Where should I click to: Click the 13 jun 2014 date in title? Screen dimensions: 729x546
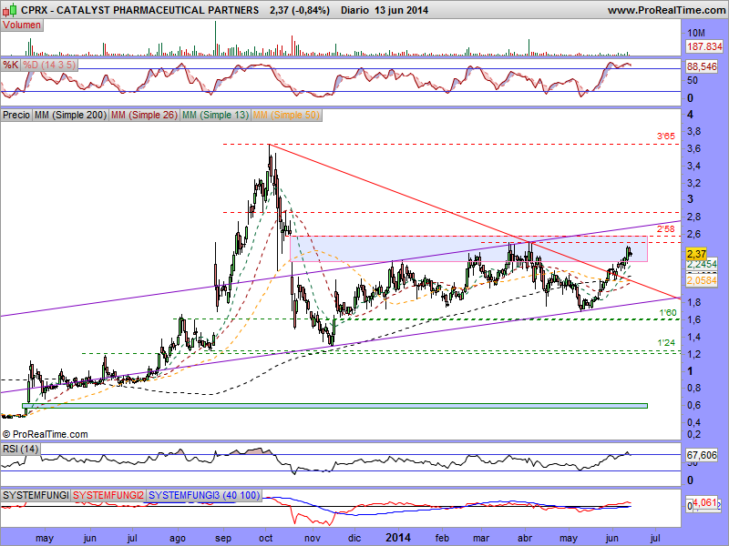tap(401, 10)
